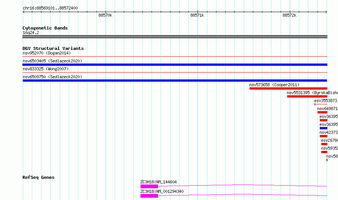
Task: Click the red bar under nsv42373
Action: tap(323, 136)
